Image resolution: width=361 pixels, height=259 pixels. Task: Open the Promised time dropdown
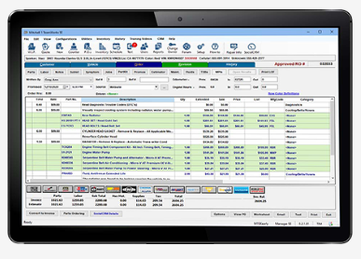coord(91,87)
